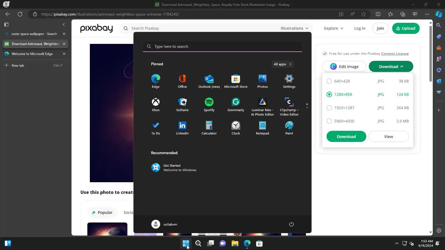
Task: Expand the Illustrations search filter
Action: click(294, 28)
